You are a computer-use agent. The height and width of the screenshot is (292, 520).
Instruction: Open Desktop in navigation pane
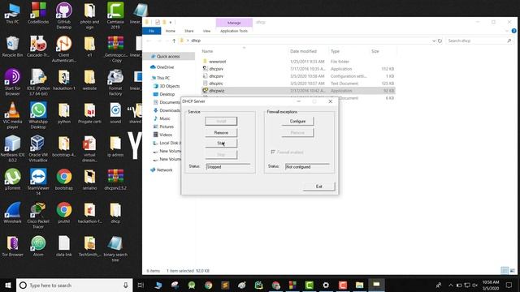point(167,94)
